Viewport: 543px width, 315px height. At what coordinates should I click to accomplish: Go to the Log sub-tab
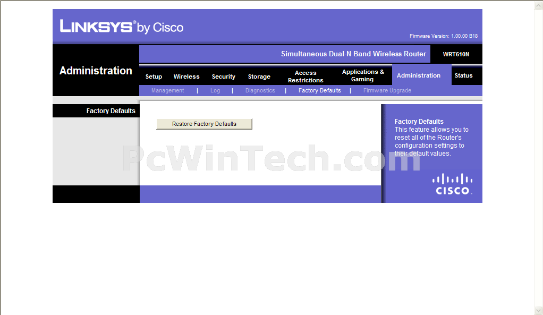[215, 90]
